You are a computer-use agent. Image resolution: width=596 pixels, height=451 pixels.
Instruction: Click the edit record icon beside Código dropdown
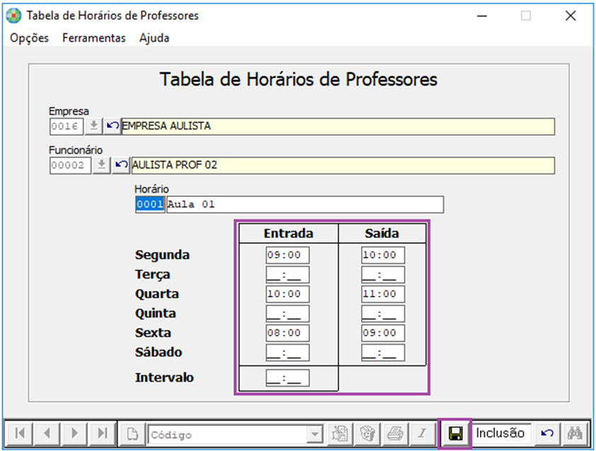click(340, 433)
